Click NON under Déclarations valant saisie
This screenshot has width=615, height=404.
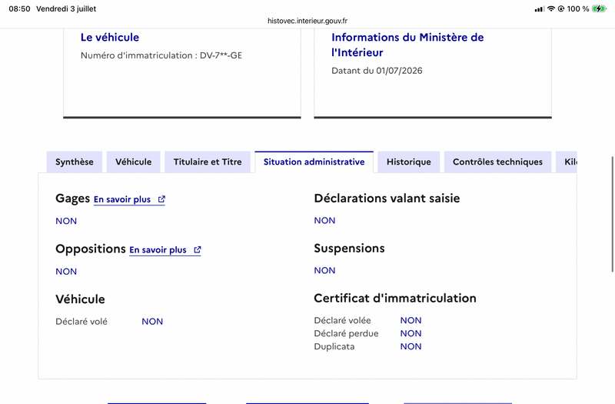pyautogui.click(x=324, y=221)
